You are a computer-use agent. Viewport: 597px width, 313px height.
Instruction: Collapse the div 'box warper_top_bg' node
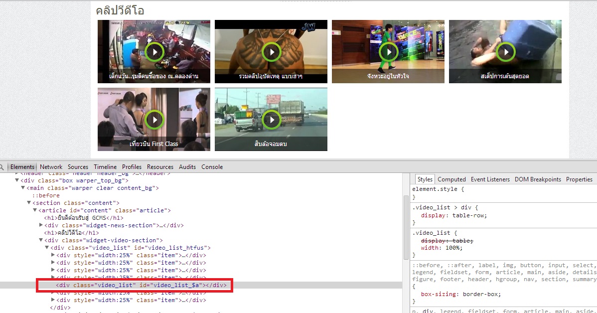pos(17,180)
